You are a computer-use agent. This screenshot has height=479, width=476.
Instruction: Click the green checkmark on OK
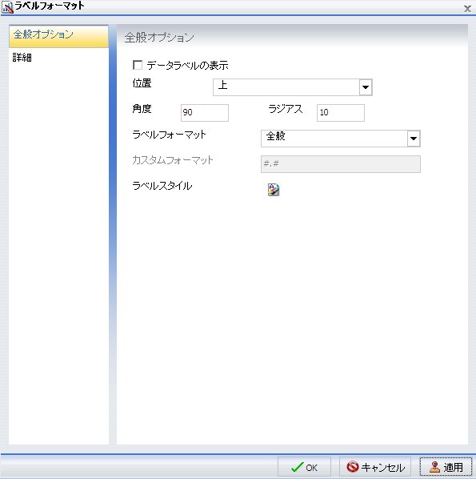(x=297, y=467)
